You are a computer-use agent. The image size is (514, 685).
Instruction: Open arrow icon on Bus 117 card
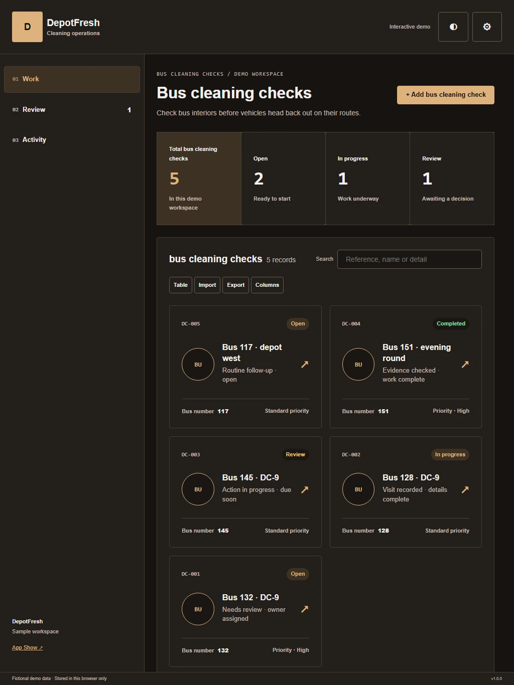point(305,364)
